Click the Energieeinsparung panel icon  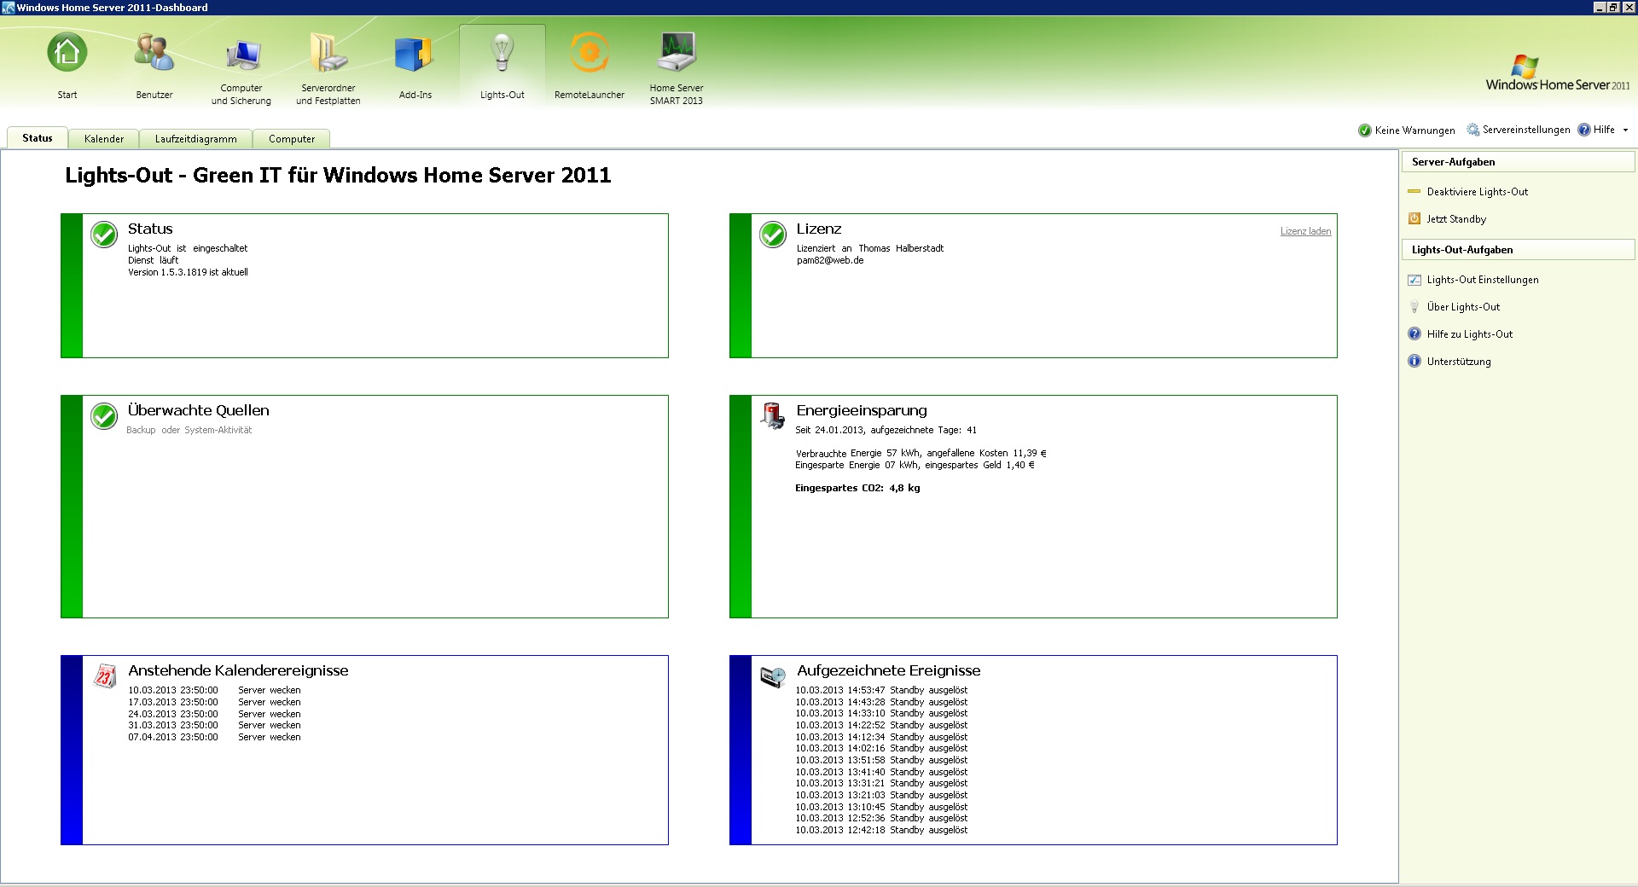[x=773, y=415]
